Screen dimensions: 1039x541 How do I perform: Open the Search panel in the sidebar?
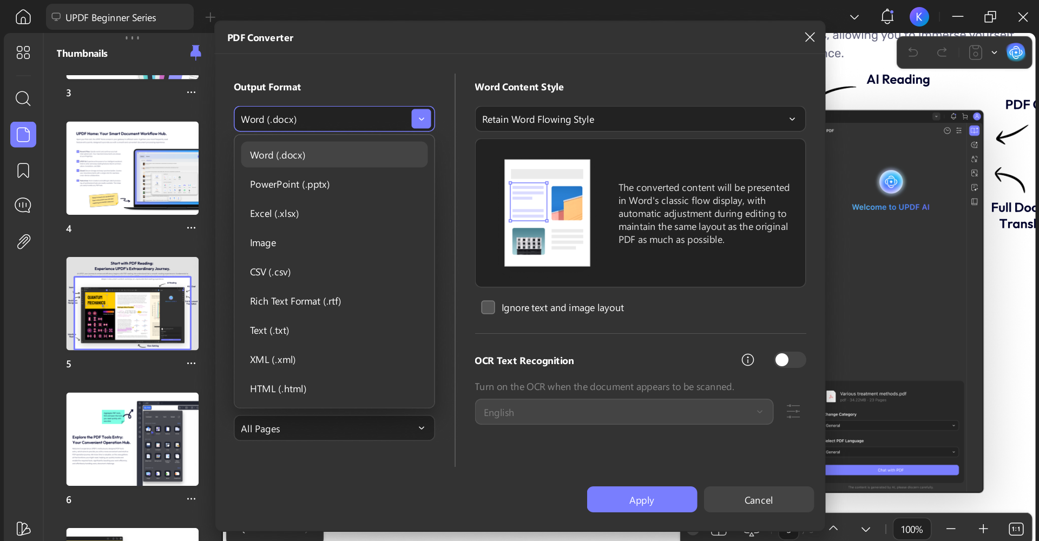click(x=23, y=98)
